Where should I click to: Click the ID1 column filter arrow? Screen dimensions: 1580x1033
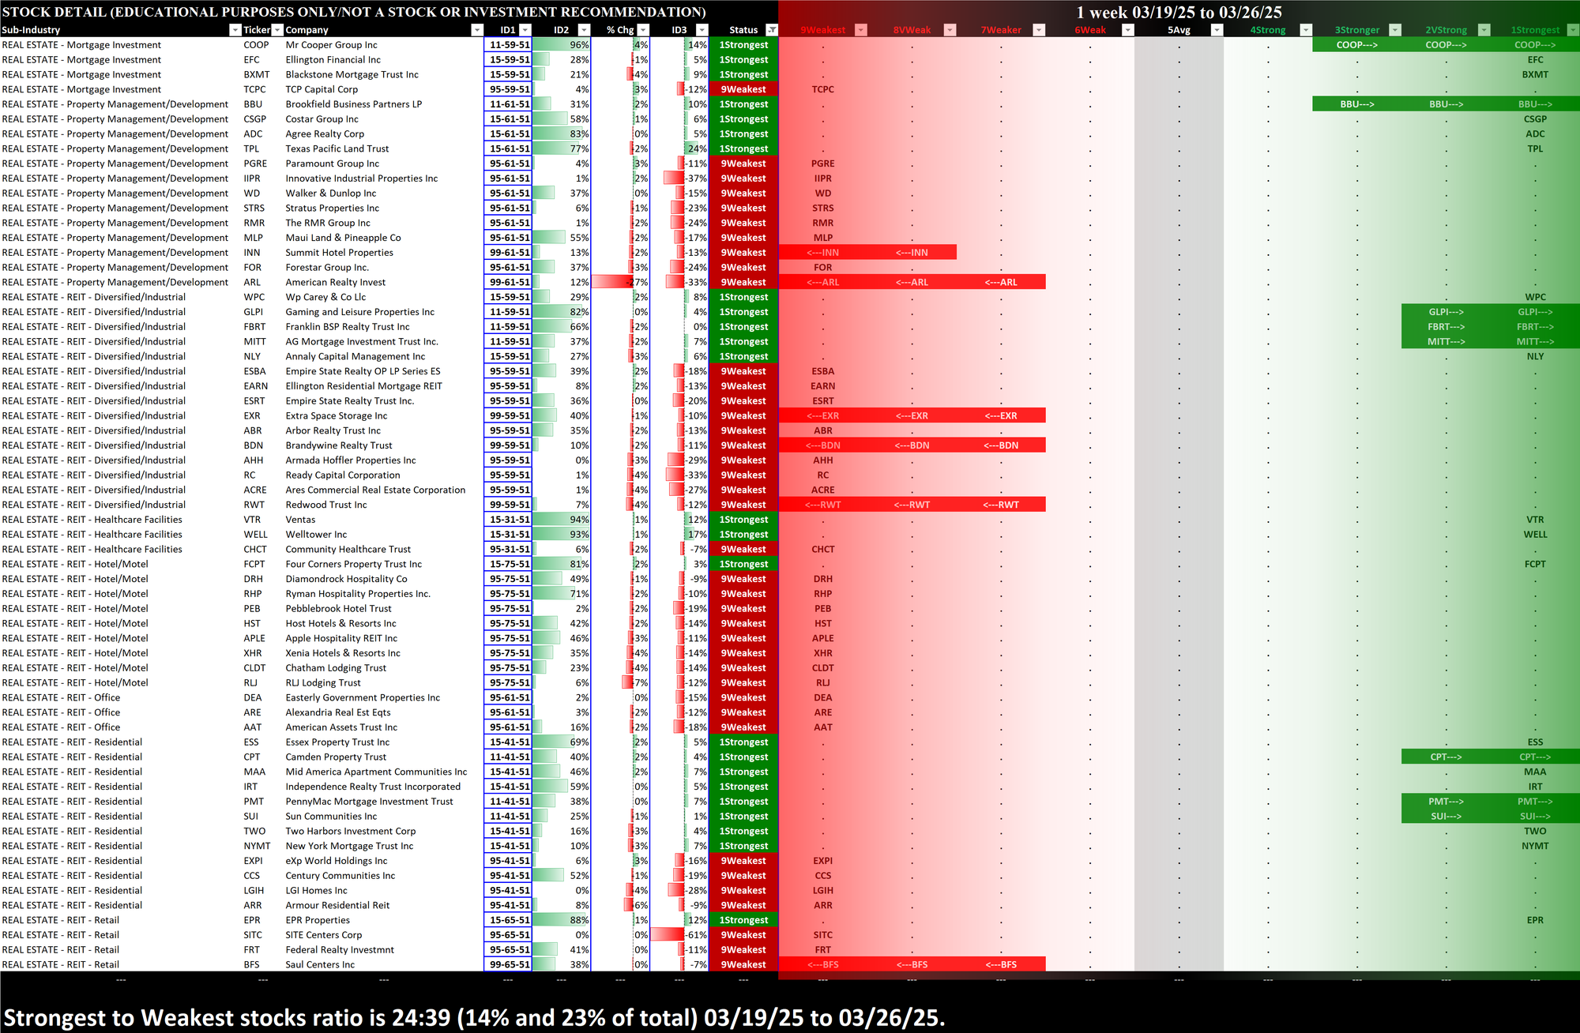525,30
